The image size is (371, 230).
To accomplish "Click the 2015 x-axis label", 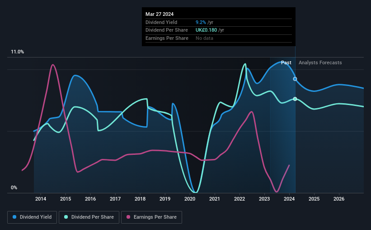I will 66,199.
